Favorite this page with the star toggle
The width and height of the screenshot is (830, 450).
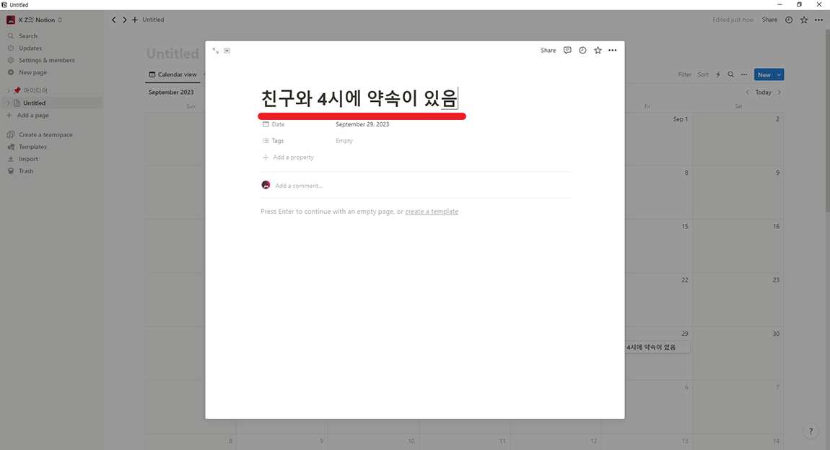pyautogui.click(x=598, y=50)
